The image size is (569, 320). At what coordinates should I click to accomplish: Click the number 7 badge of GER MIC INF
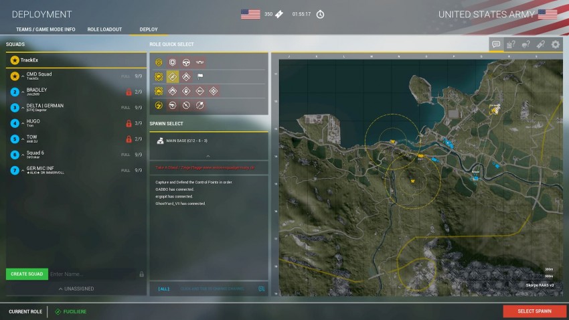click(15, 170)
